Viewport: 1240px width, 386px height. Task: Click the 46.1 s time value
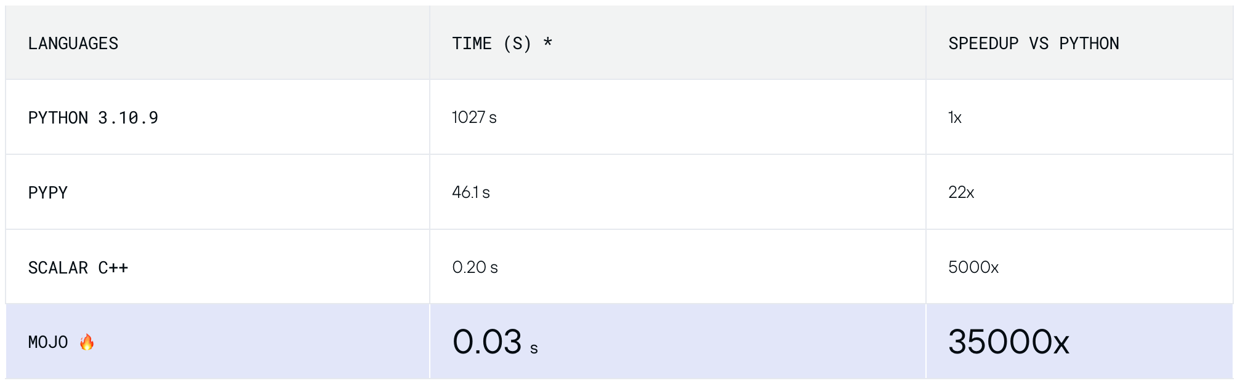pyautogui.click(x=471, y=192)
